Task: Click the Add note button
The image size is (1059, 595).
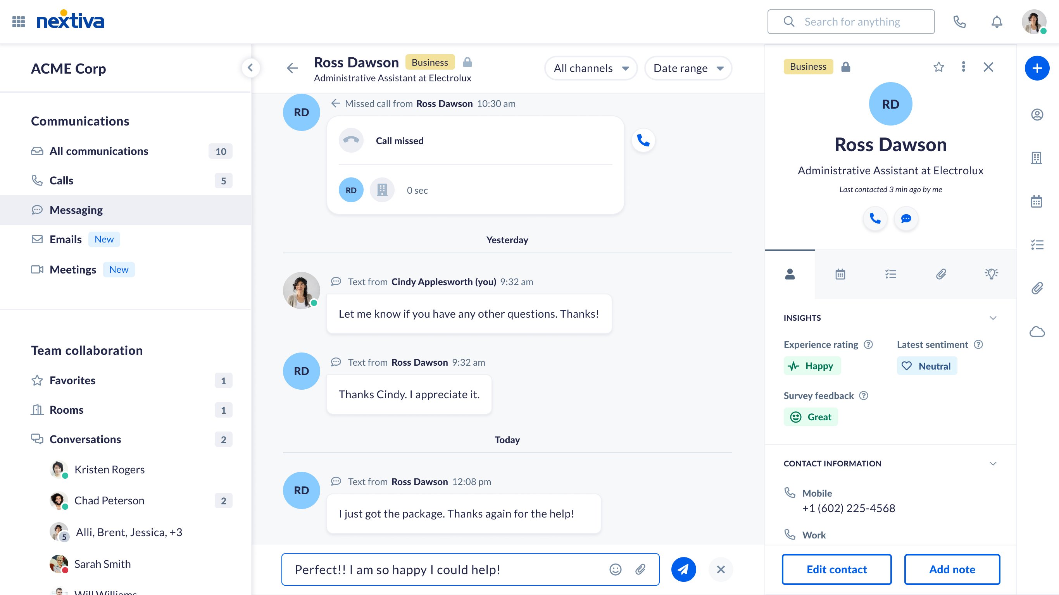Action: click(952, 569)
